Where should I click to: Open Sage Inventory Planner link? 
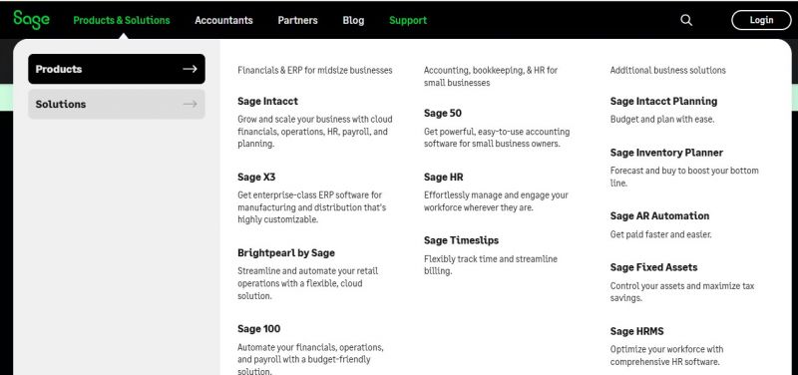click(666, 153)
